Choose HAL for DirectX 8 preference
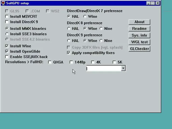This screenshot has width=172, height=129. pyautogui.click(x=69, y=28)
